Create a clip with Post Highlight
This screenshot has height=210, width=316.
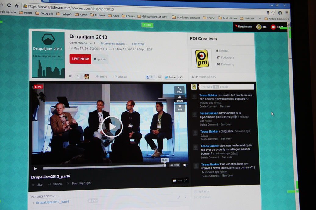[x=79, y=183]
